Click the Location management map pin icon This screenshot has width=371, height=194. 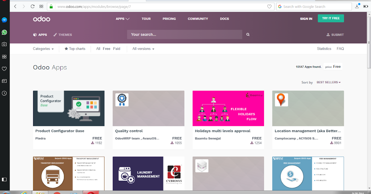pos(281,100)
